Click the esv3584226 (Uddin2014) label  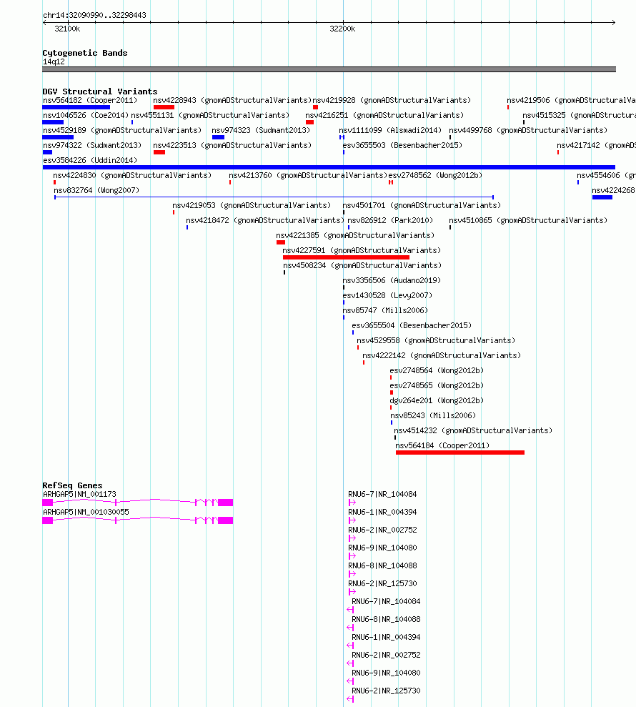(x=90, y=161)
